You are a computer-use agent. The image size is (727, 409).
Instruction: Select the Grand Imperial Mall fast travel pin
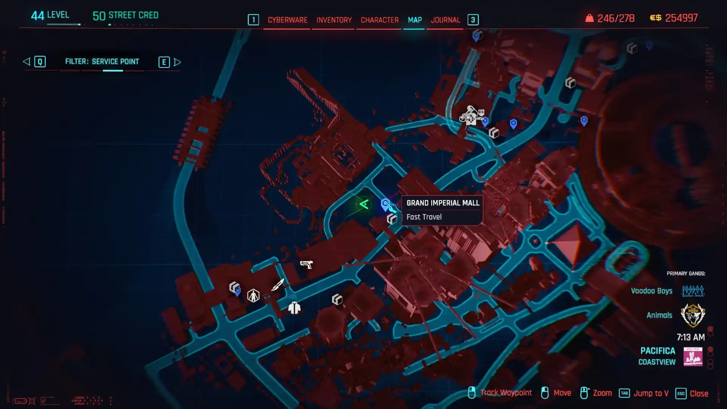pos(385,205)
